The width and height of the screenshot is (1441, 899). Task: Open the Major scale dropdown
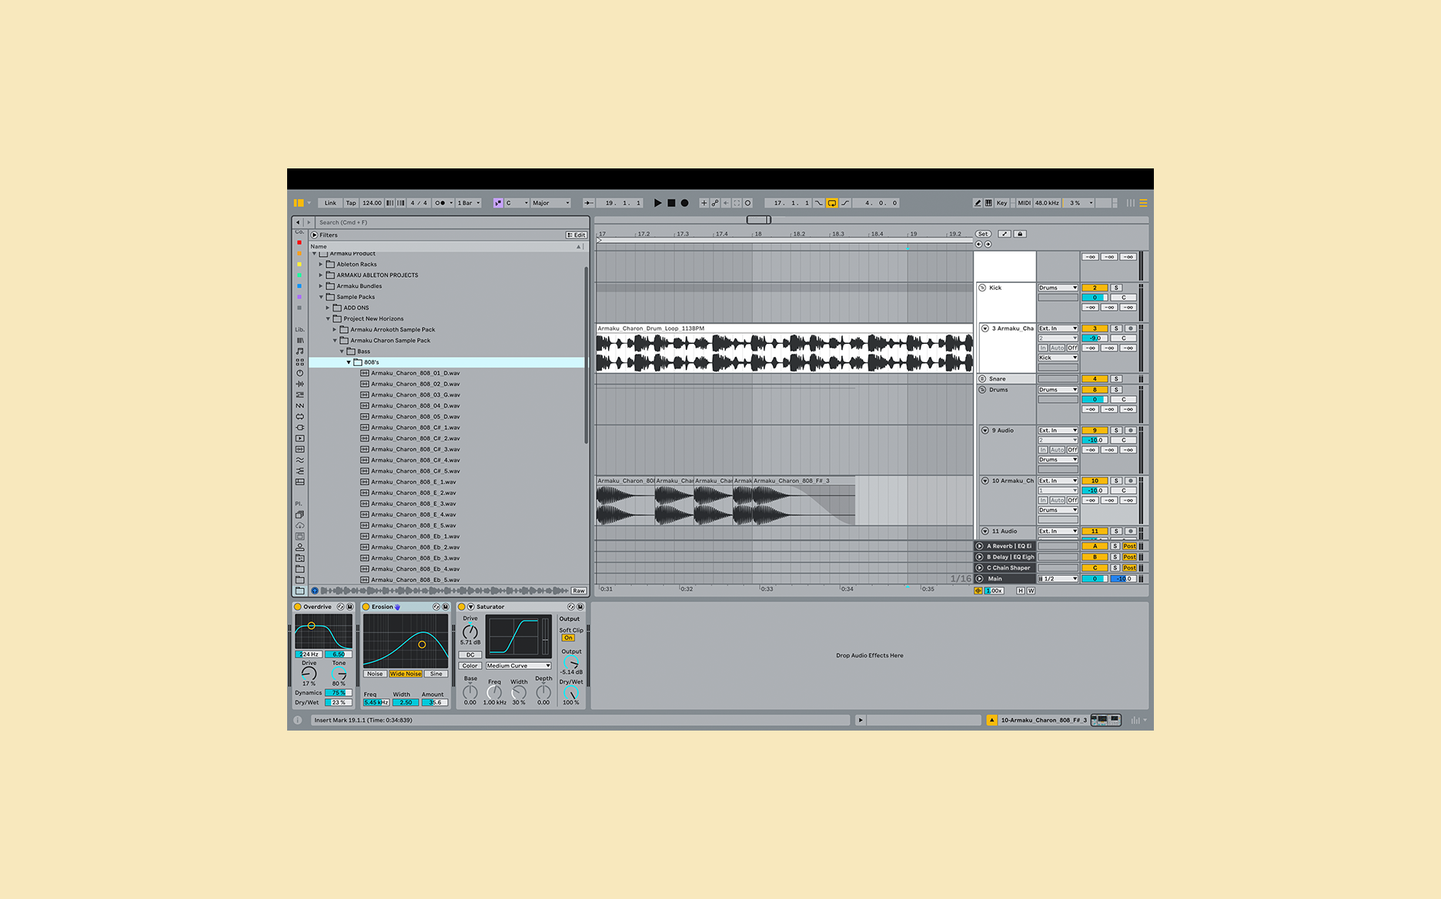550,203
